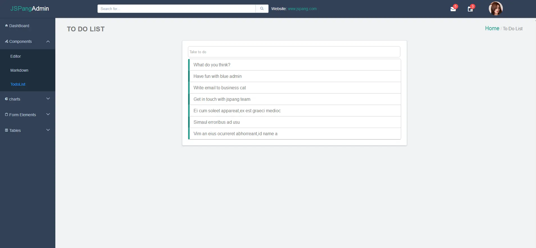Click the user avatar picture

(496, 8)
